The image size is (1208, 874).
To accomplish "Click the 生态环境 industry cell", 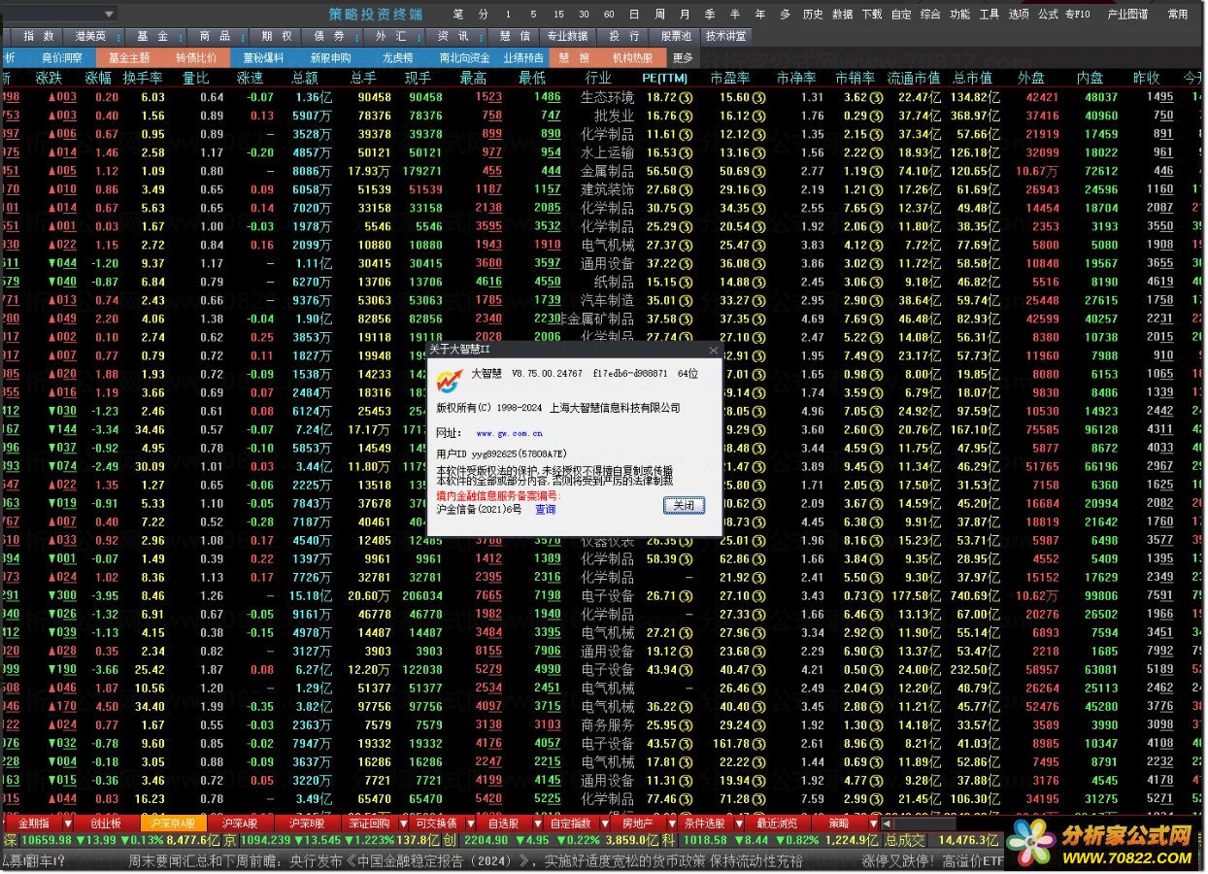I will coord(607,97).
